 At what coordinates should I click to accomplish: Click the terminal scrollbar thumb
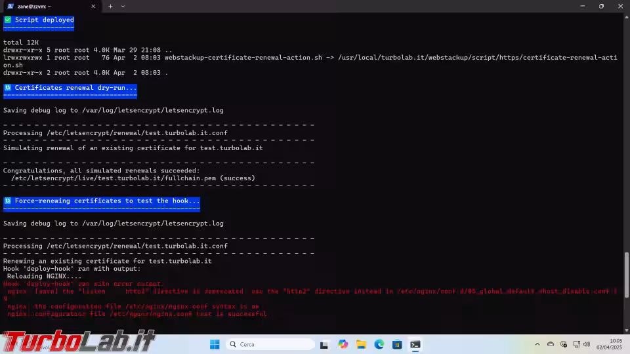tap(626, 275)
